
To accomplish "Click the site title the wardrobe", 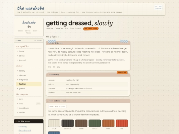I will tap(31, 8).
